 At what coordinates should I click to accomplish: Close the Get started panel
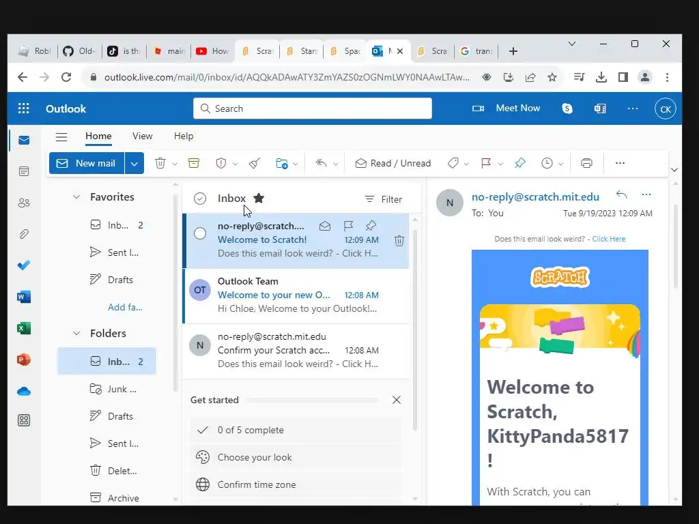point(397,400)
